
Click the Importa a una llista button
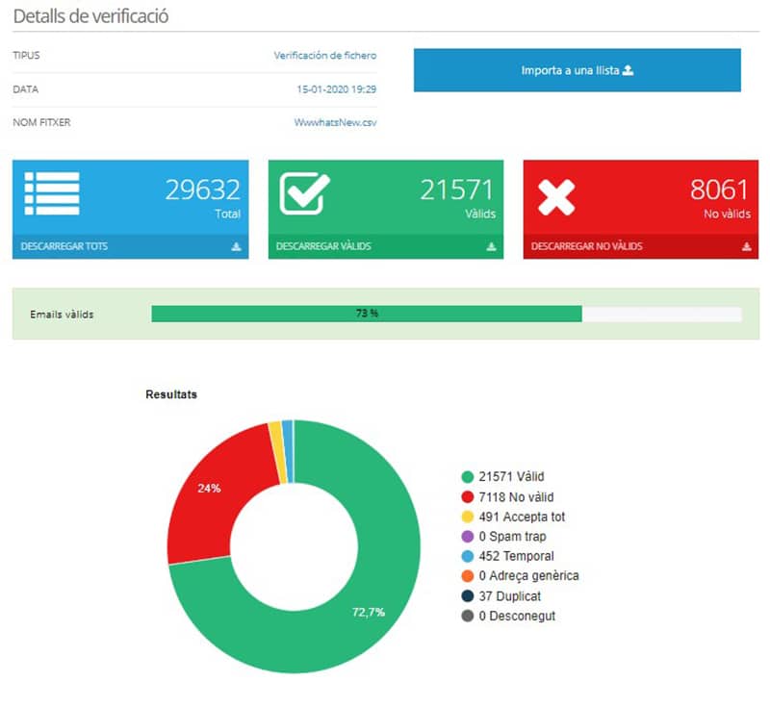(577, 70)
